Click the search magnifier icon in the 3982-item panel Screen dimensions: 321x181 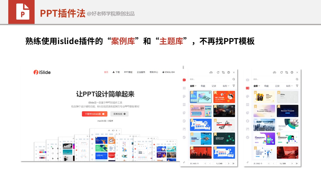[297, 79]
